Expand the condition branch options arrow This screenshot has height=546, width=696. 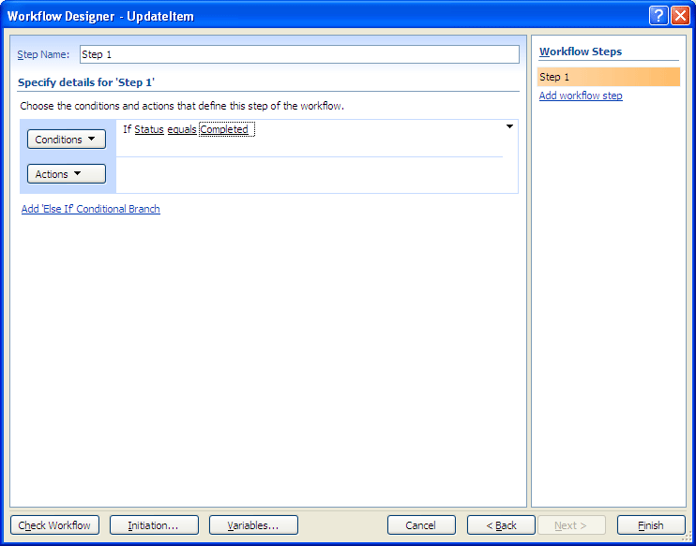pos(509,126)
